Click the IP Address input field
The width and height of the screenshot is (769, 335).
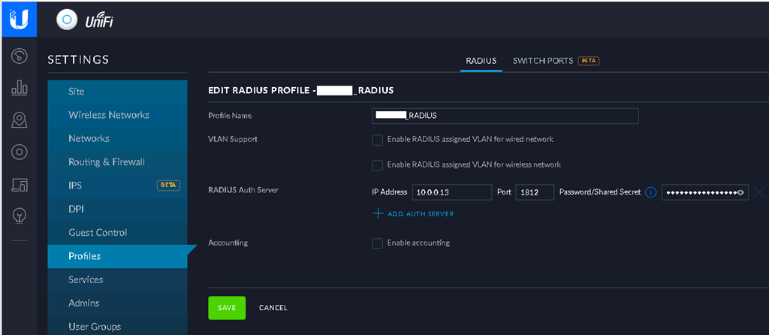pyautogui.click(x=451, y=192)
